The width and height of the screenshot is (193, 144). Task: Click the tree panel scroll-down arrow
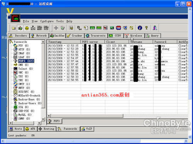43,119
